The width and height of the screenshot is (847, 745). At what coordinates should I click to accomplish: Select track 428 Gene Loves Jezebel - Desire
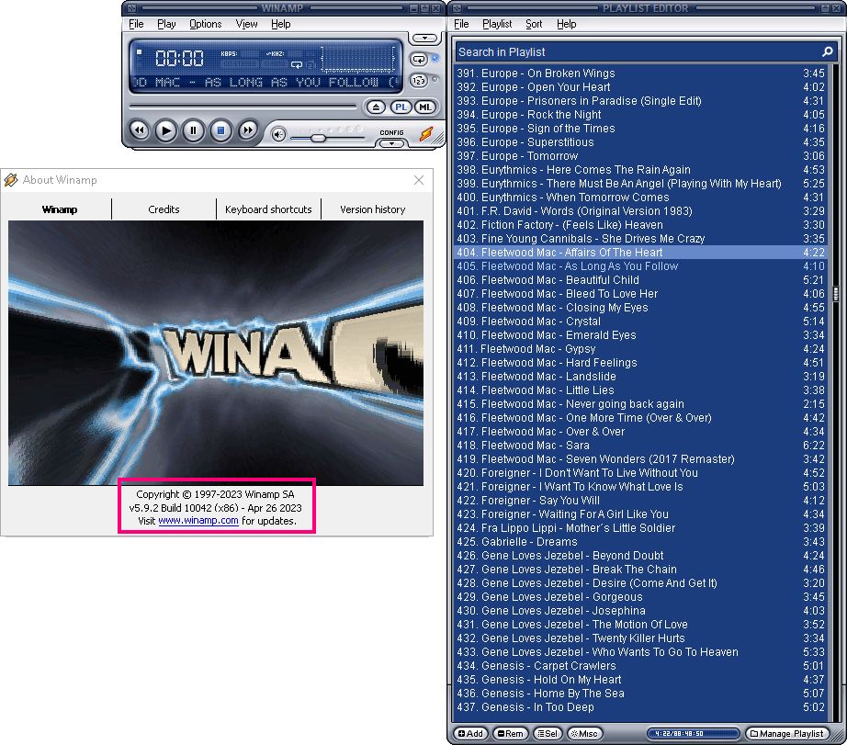coord(640,583)
